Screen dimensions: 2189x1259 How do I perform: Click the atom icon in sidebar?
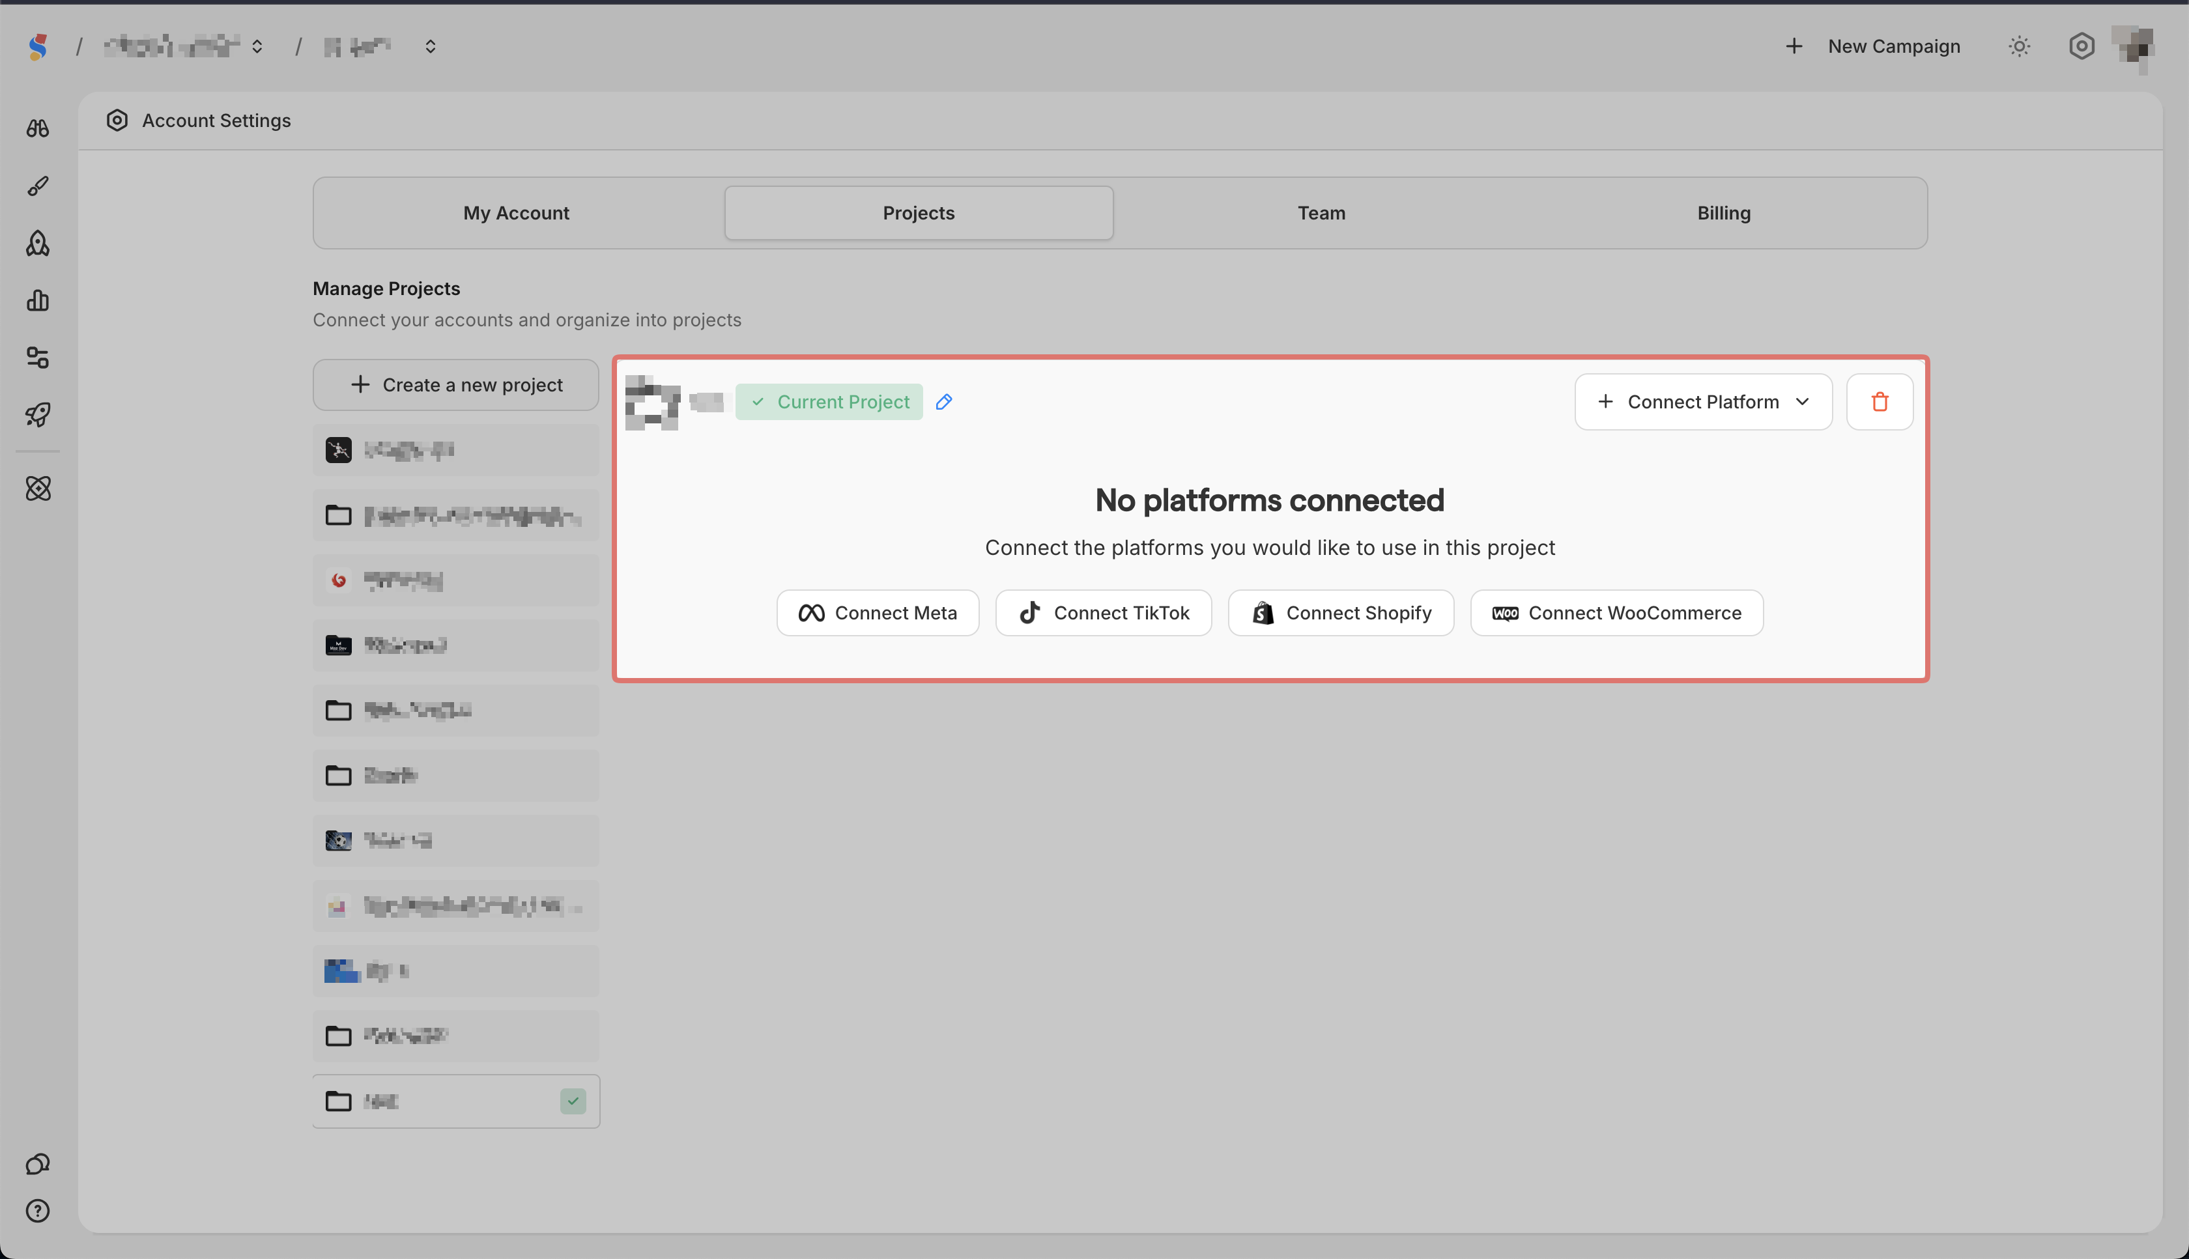38,488
